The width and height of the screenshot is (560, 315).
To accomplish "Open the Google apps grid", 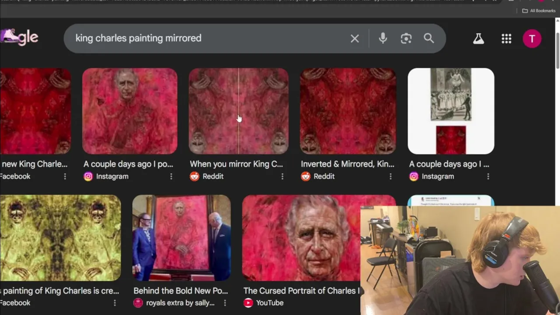I will click(x=506, y=38).
